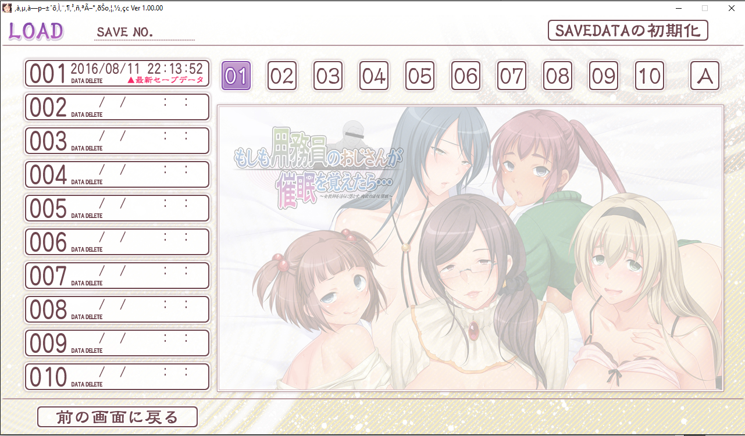Select empty save slot 007

[x=117, y=276]
